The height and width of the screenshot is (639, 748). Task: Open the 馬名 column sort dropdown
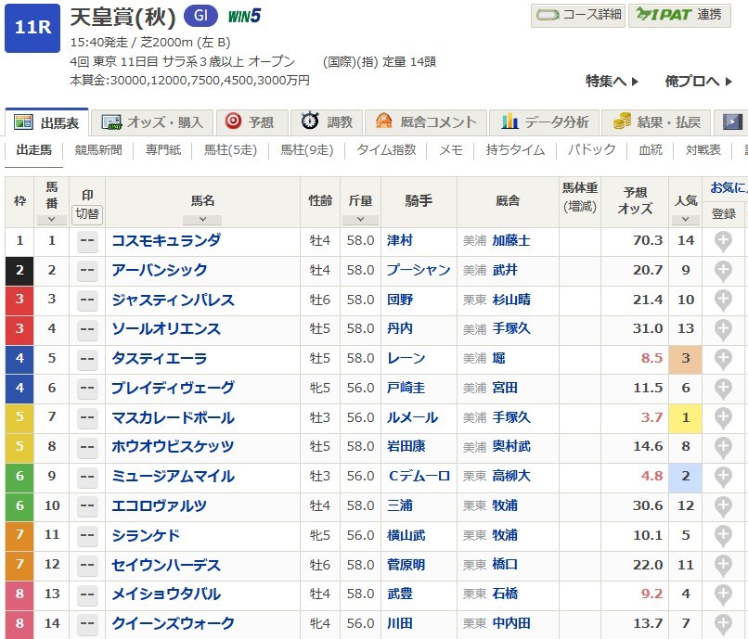201,220
